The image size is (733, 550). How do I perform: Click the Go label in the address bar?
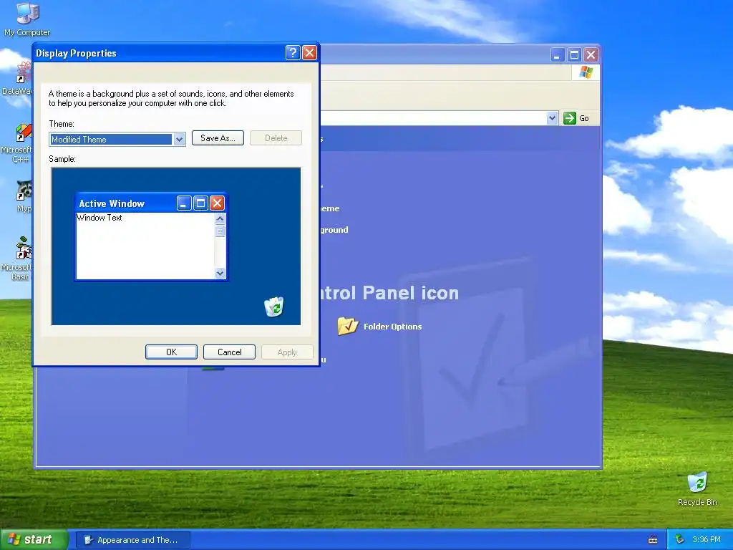(584, 118)
